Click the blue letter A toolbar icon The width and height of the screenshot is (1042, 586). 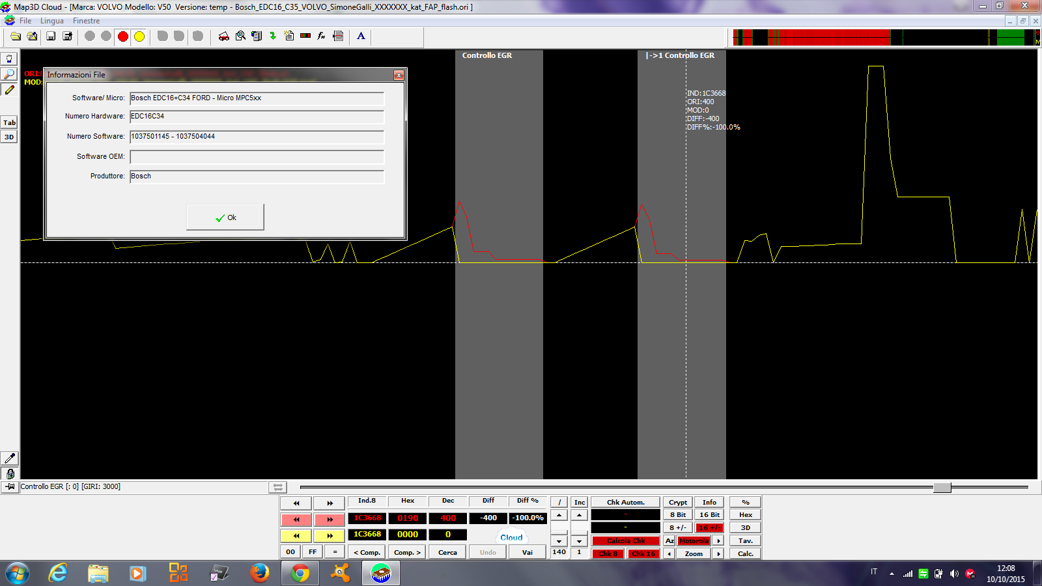361,36
